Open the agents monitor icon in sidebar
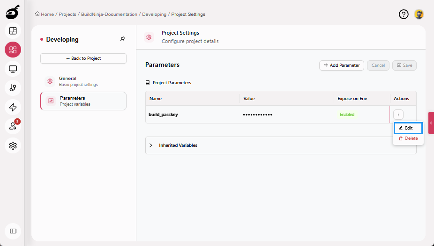The image size is (434, 246). point(13,69)
